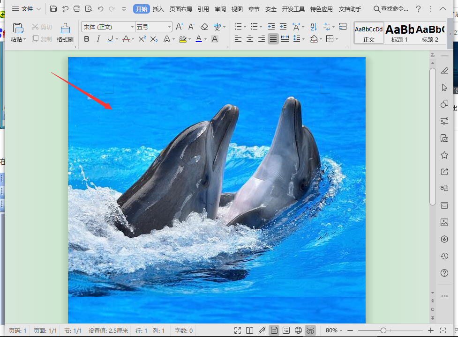Open the help question mark in right sidebar
This screenshot has height=337, width=458.
tap(444, 273)
